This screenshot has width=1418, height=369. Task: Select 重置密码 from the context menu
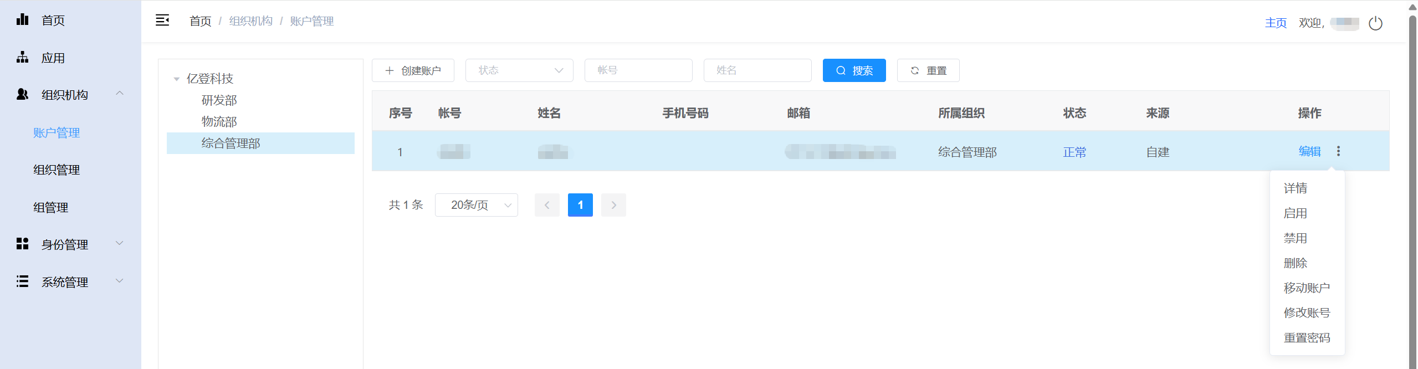pos(1307,337)
